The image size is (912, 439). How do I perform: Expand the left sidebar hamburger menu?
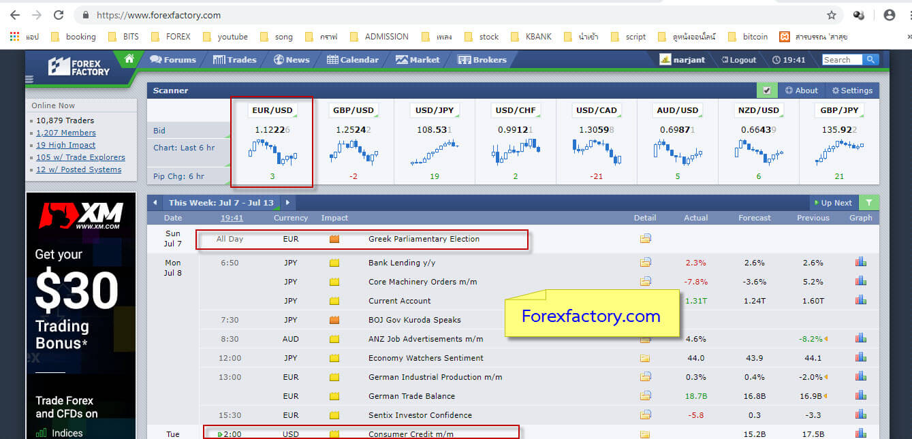(29, 80)
